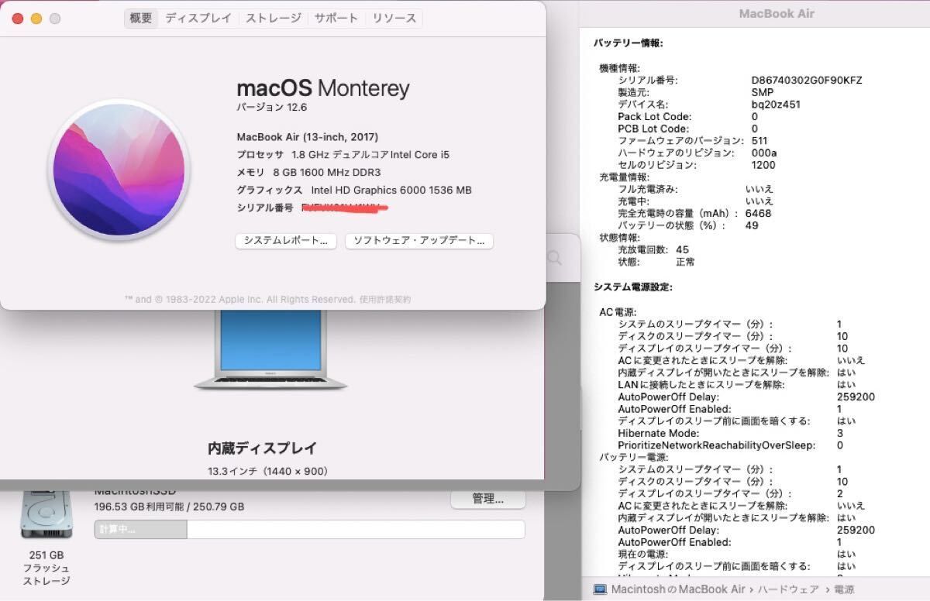Click the ファームウェアのバージョン row
This screenshot has width=930, height=601.
click(x=692, y=141)
